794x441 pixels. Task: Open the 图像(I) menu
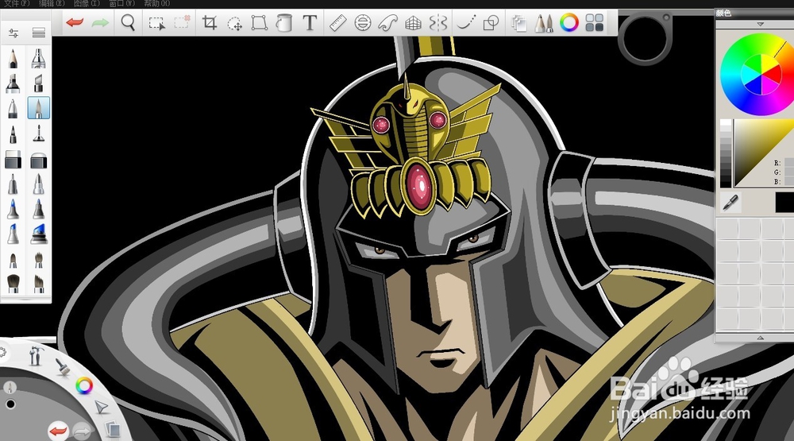(x=87, y=3)
